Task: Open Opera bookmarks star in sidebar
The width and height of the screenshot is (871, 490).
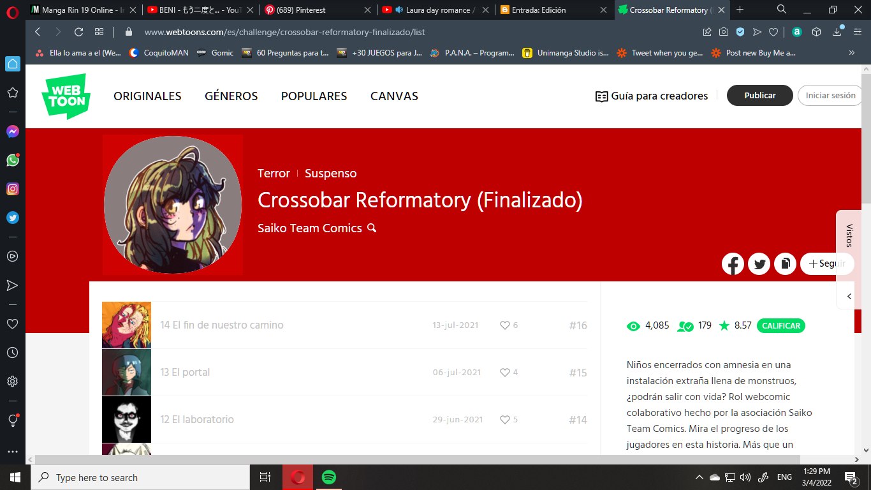Action: click(13, 93)
